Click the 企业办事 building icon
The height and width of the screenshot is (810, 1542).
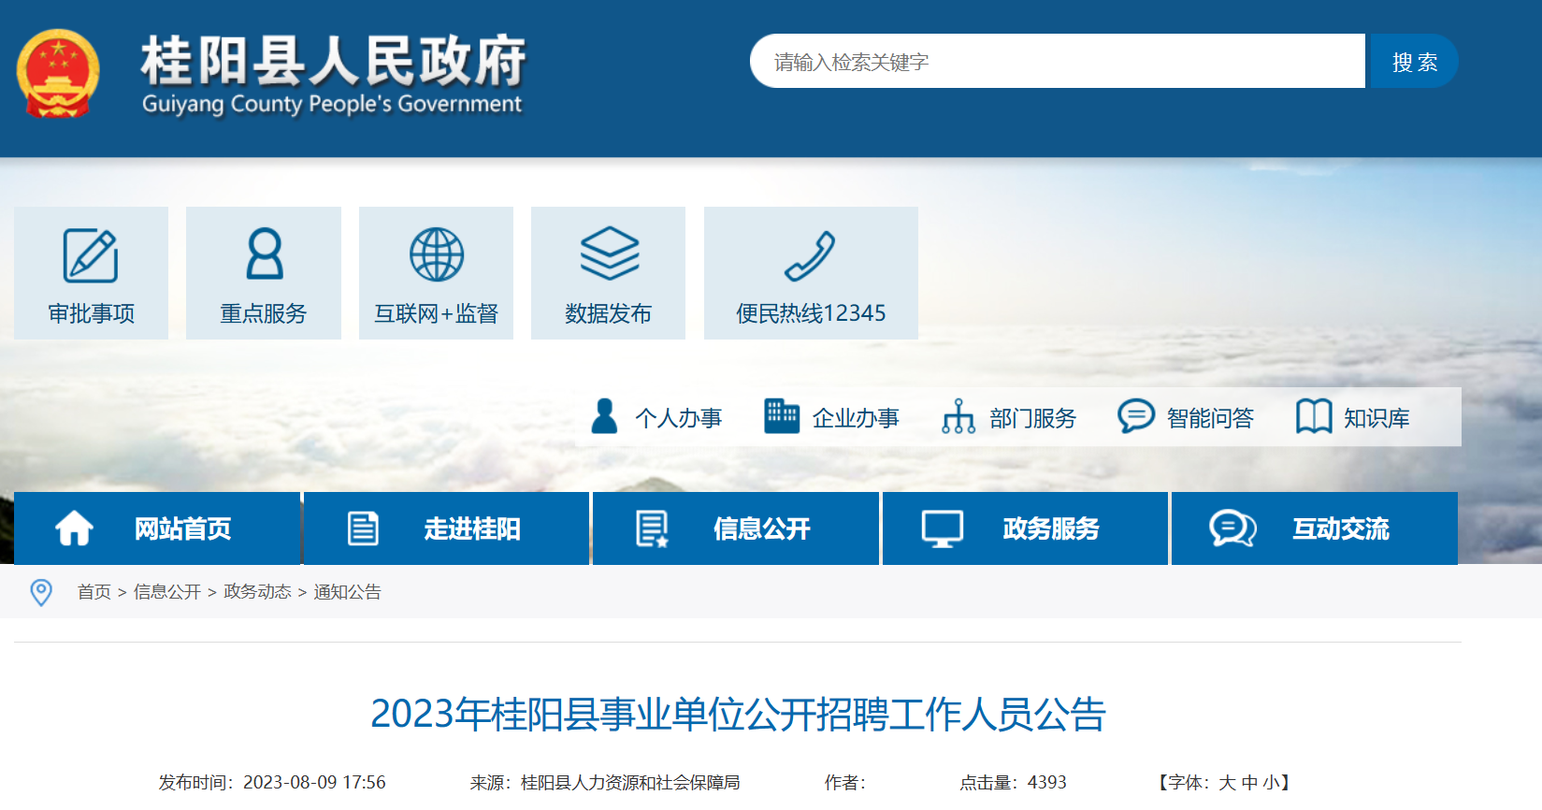point(782,416)
